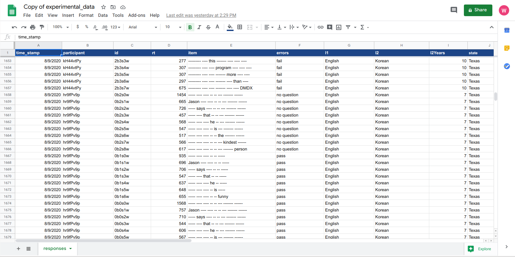Decrease decimal places
Image resolution: width=515 pixels, height=257 pixels.
95,27
